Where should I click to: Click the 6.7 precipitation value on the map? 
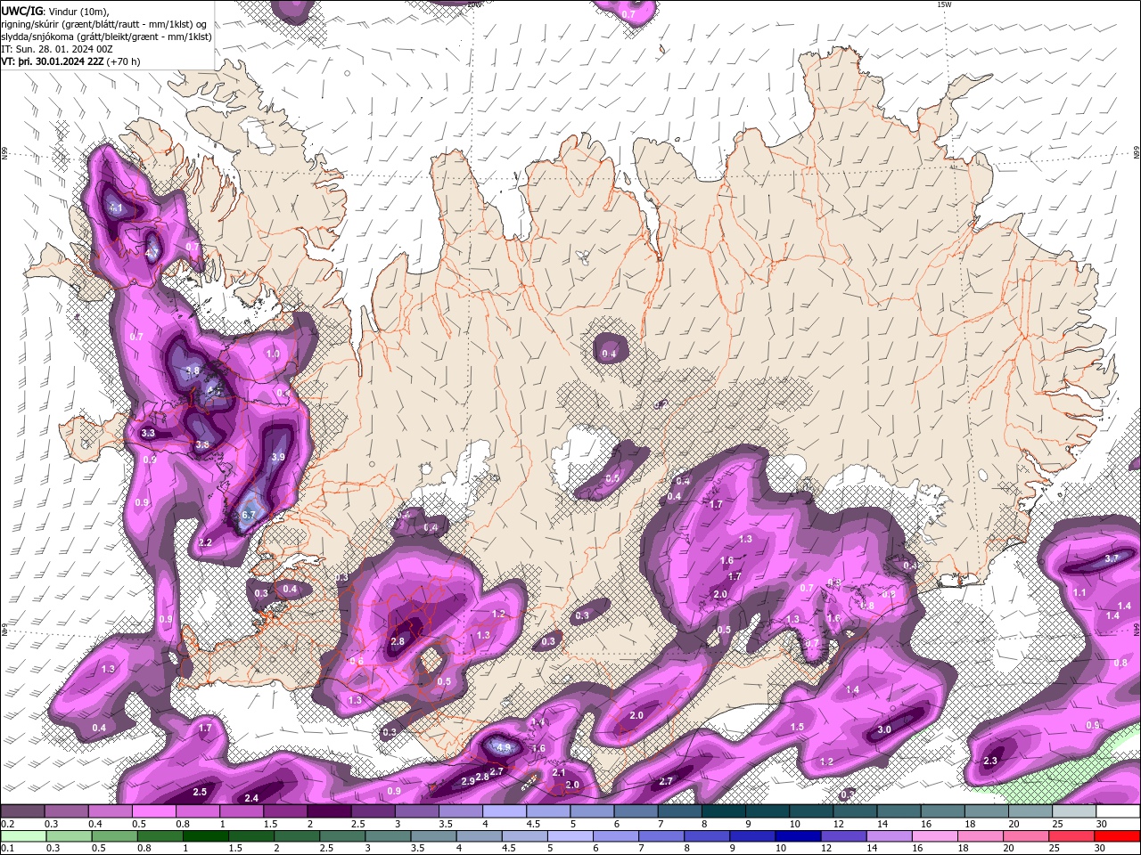[x=249, y=515]
